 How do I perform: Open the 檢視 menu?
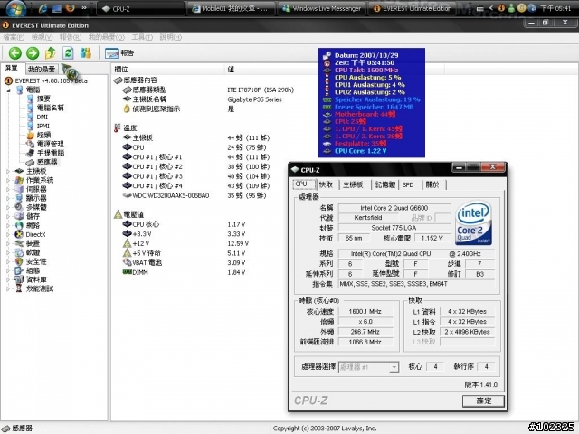pyautogui.click(x=42, y=37)
